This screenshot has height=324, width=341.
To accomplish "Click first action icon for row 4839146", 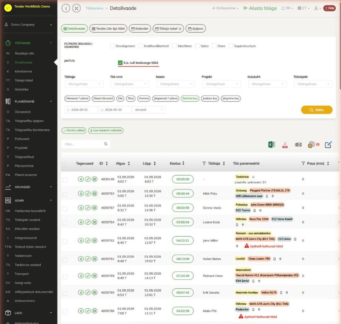I will [x=81, y=179].
